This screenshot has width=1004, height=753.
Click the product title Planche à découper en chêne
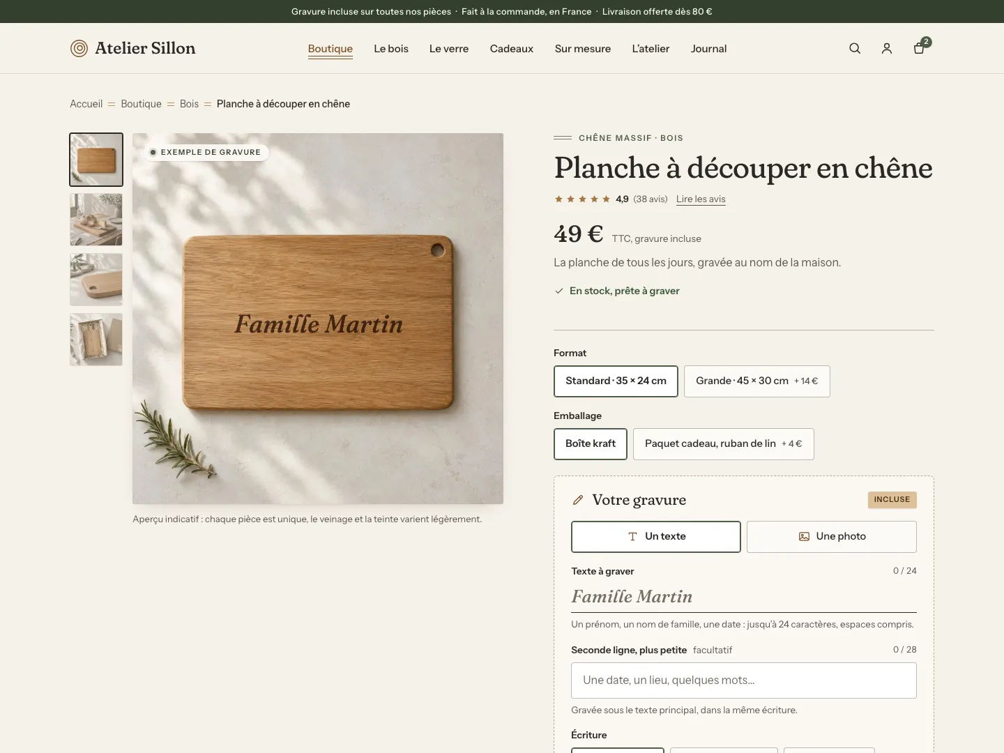click(743, 168)
